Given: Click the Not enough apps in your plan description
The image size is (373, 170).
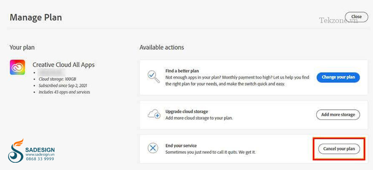Looking at the screenshot, I should tap(238, 81).
